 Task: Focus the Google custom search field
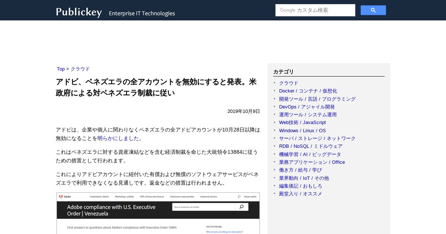315,10
